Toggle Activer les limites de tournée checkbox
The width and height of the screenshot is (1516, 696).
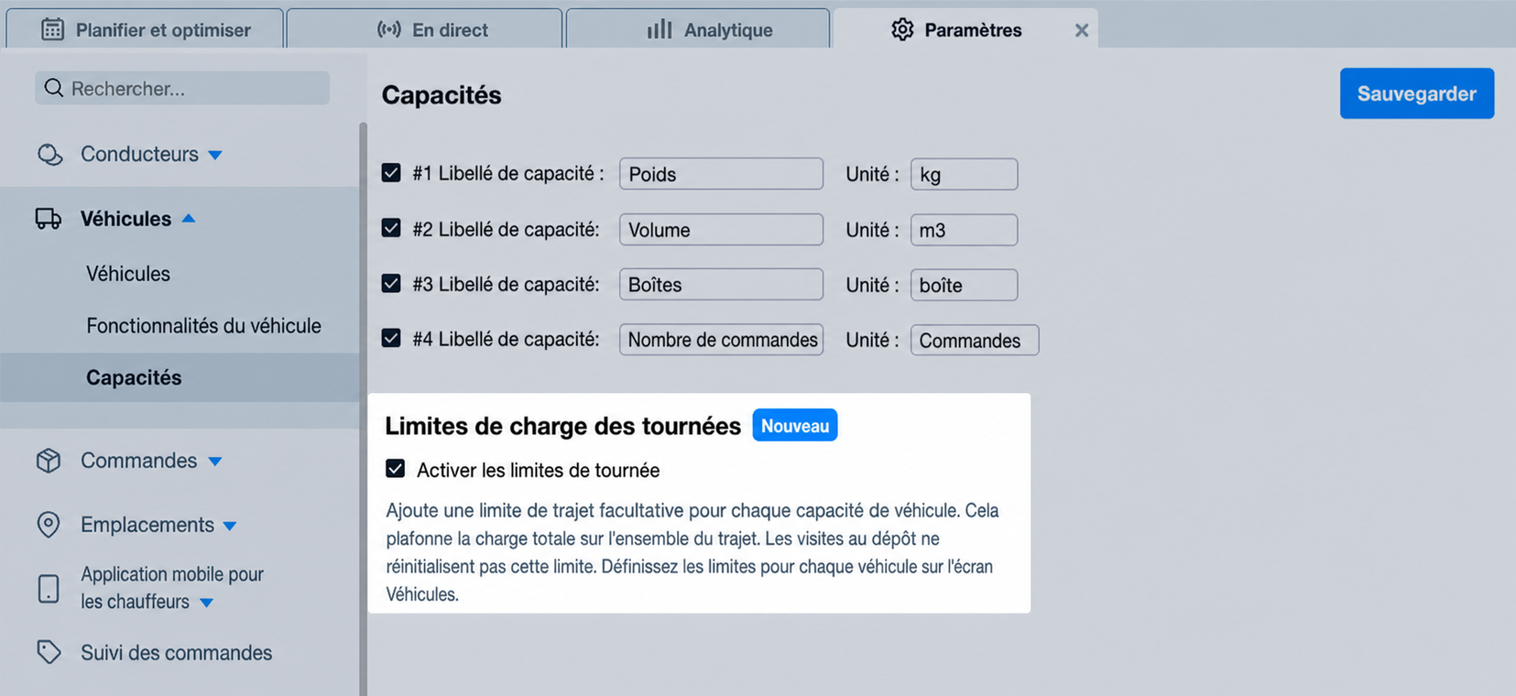396,469
